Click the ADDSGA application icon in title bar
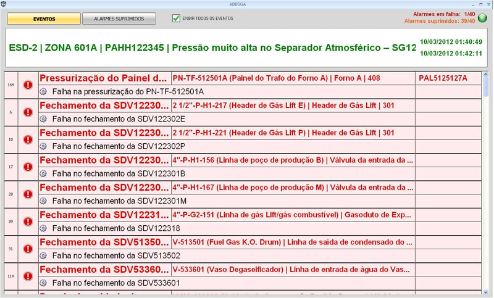494x298 pixels. click(3, 4)
